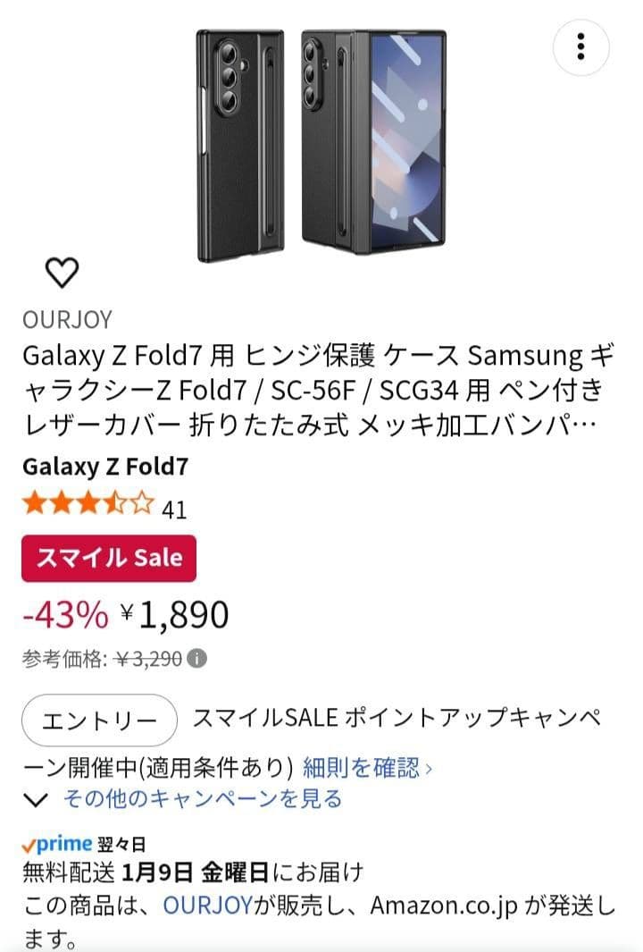Open the スマイル Sale badge

(x=108, y=557)
